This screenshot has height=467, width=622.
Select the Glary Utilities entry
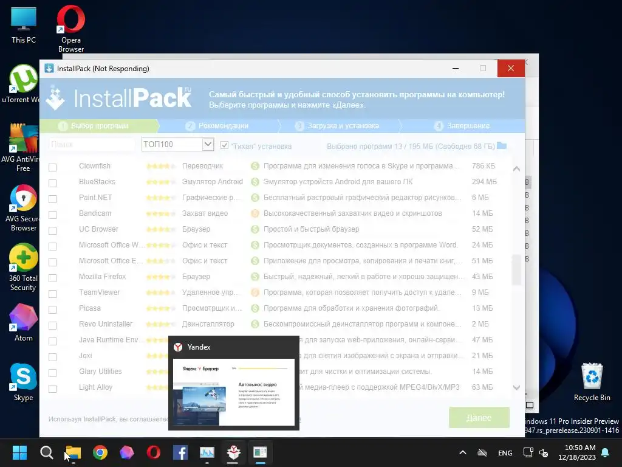100,372
